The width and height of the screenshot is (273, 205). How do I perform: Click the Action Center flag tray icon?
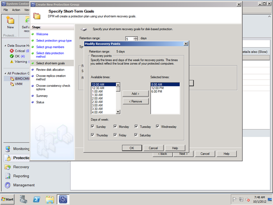235,199
